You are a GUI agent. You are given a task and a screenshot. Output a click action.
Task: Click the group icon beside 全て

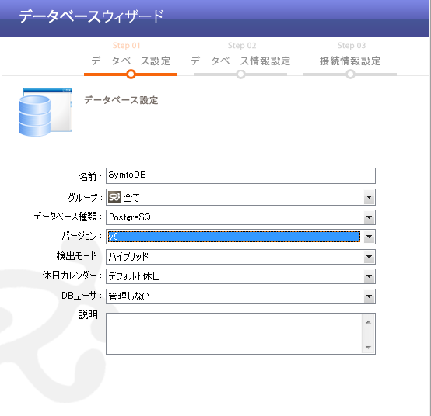tap(114, 197)
